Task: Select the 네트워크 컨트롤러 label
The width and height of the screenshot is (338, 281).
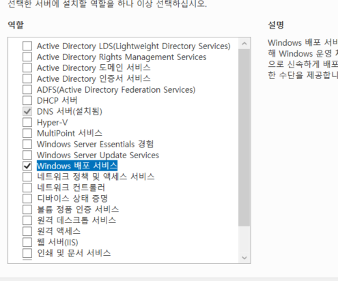Action: coord(71,188)
